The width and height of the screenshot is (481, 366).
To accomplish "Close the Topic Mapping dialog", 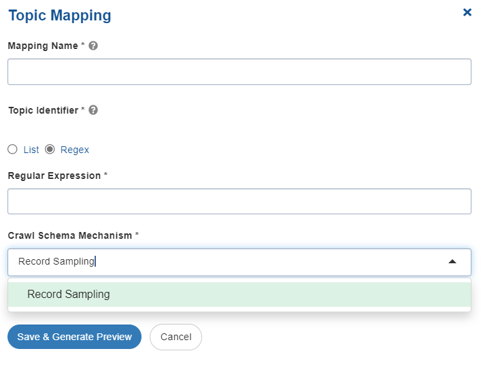I will (467, 12).
